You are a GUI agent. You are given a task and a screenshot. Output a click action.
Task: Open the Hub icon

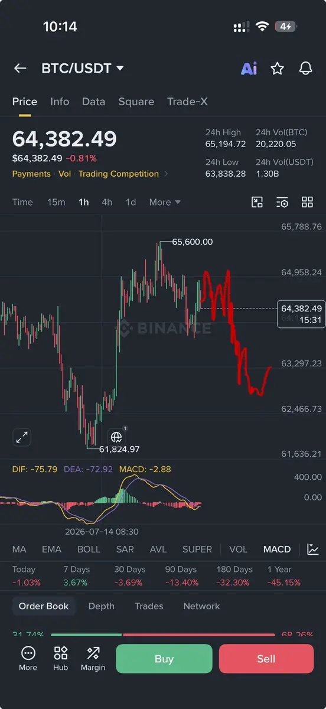60,658
